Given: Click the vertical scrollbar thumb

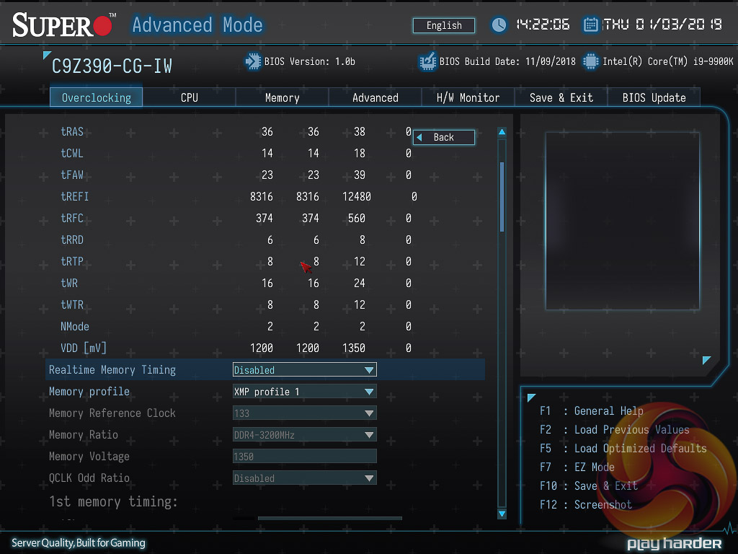Looking at the screenshot, I should [502, 197].
